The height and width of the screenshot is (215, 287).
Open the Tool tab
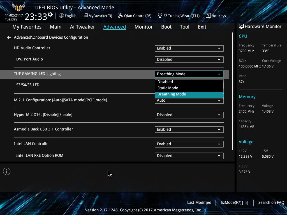184,27
